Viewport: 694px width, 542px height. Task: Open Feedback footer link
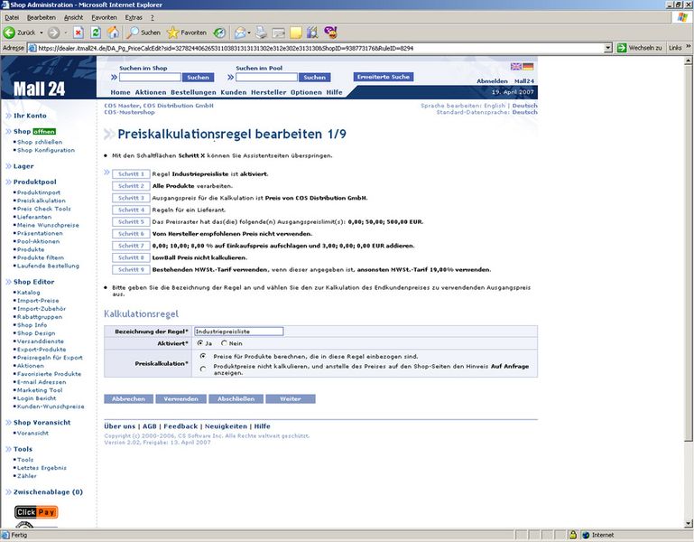click(180, 426)
